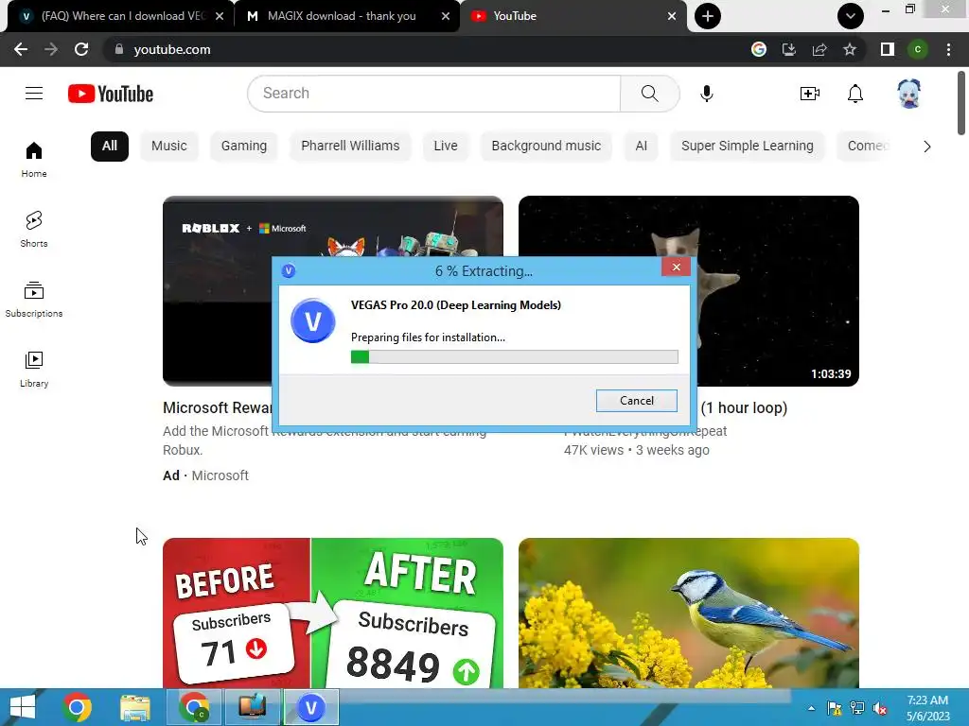Image resolution: width=969 pixels, height=726 pixels.
Task: Select the Music filter chip
Action: (x=168, y=147)
